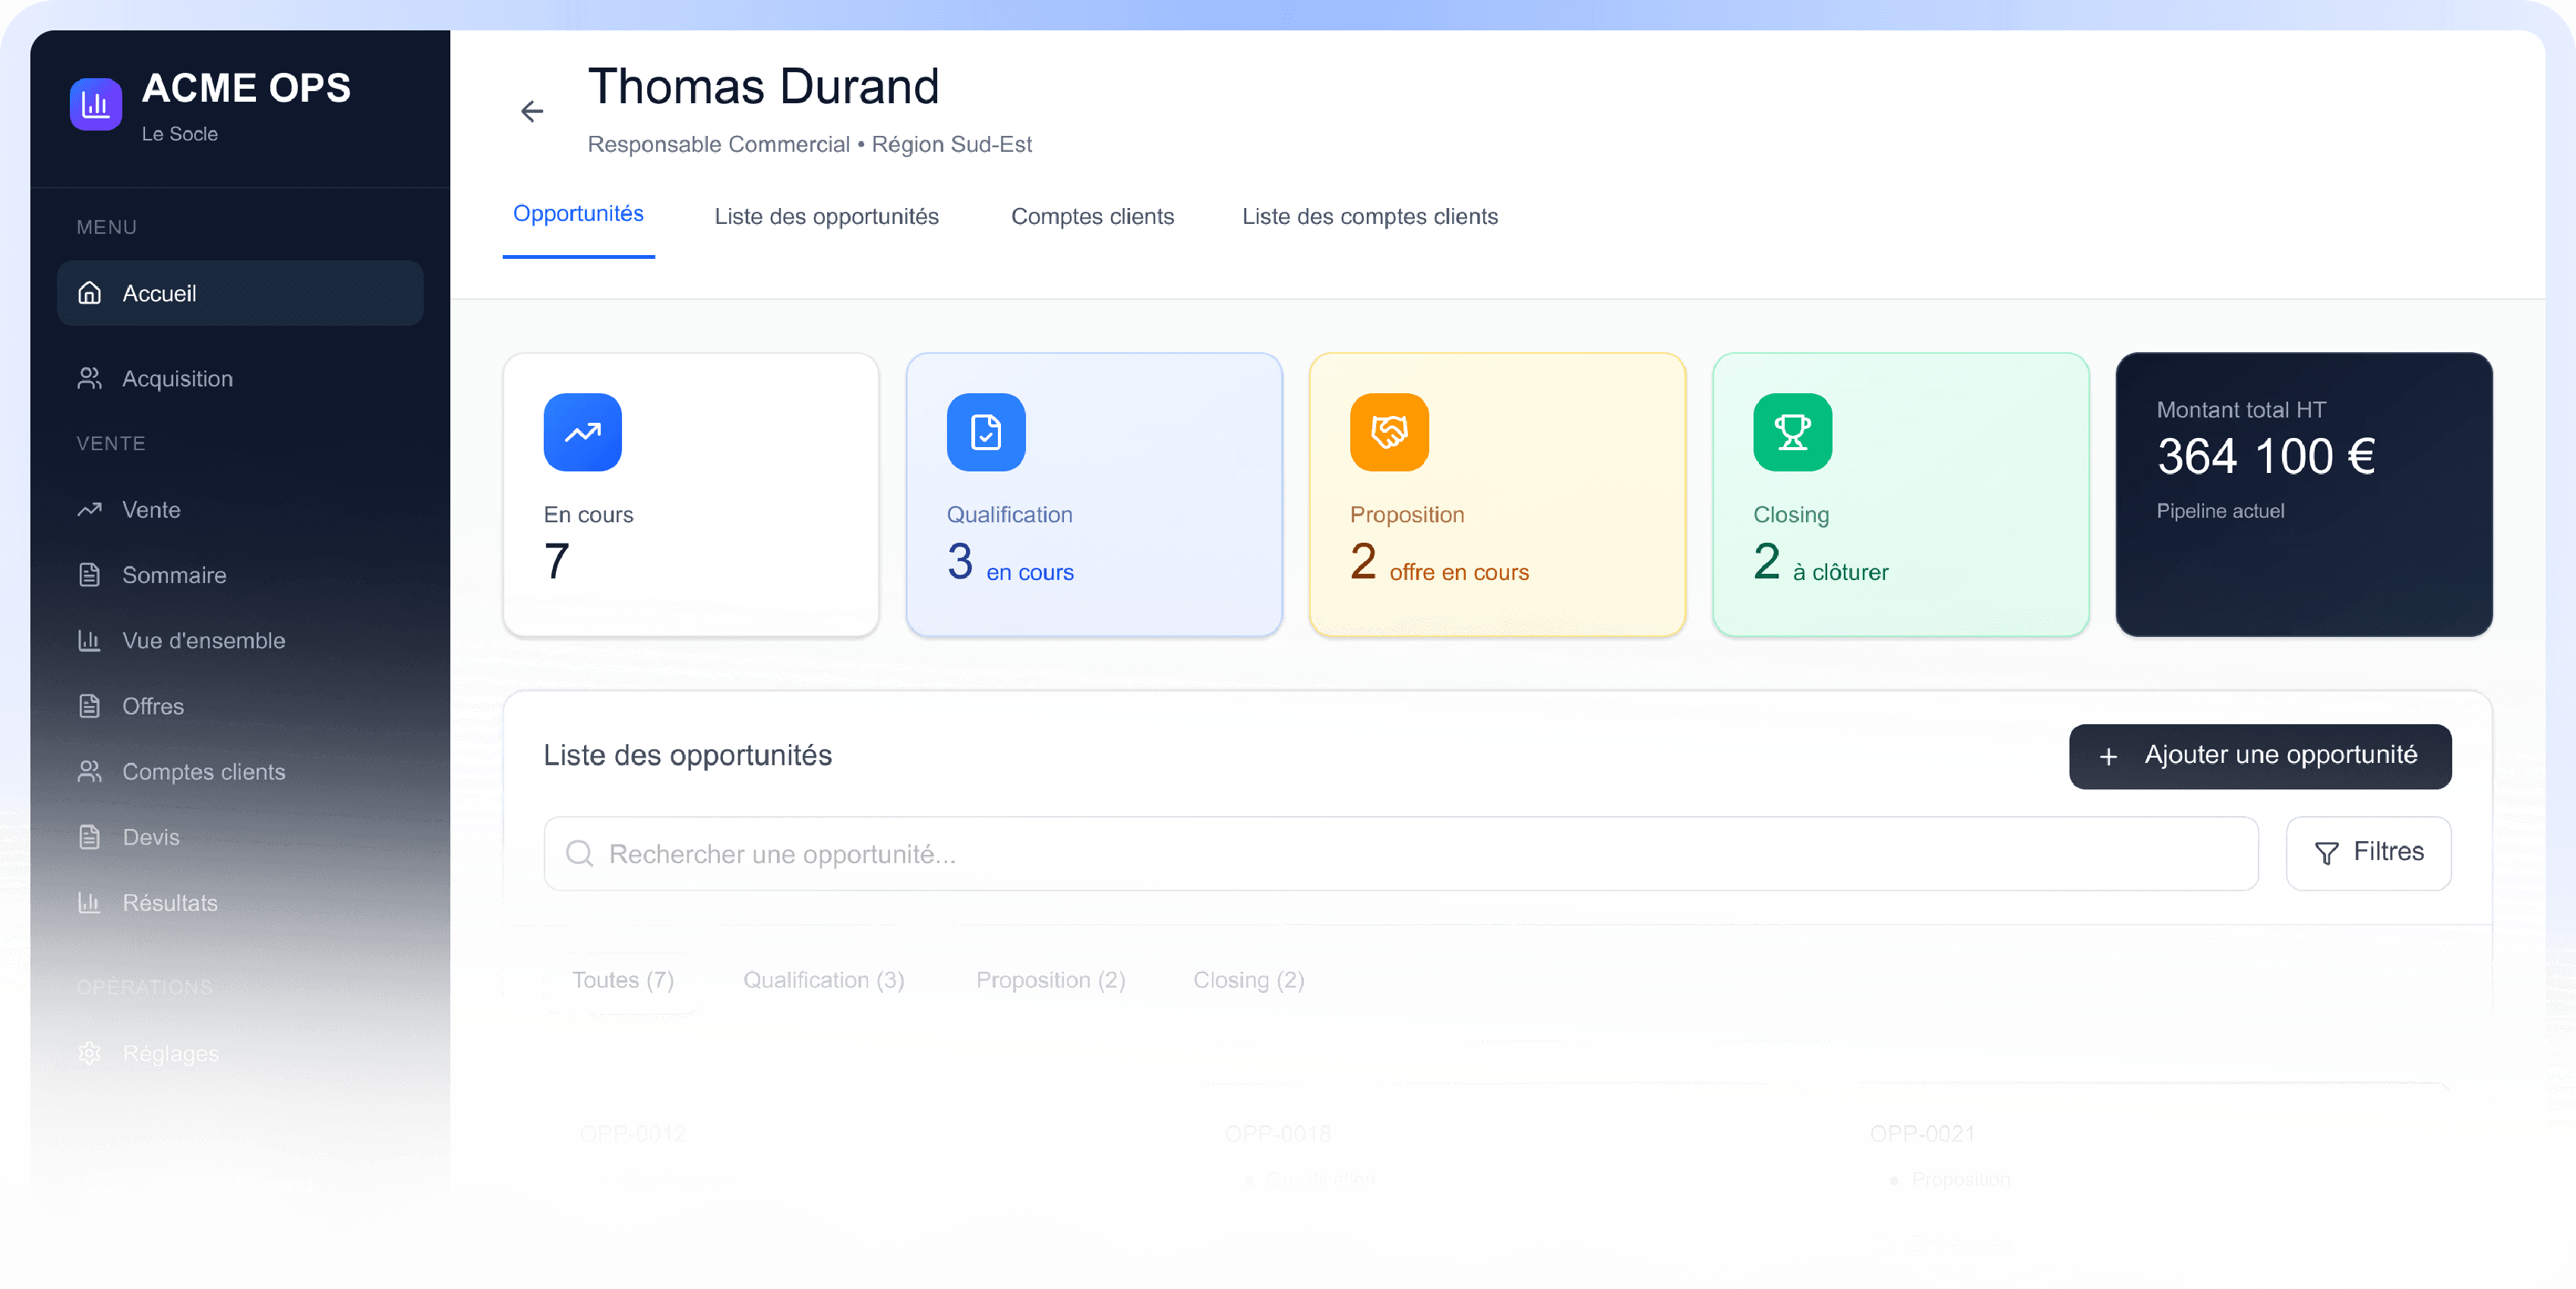Click the Qualification document-check icon
Screen dimensions: 2576x1289
click(985, 432)
